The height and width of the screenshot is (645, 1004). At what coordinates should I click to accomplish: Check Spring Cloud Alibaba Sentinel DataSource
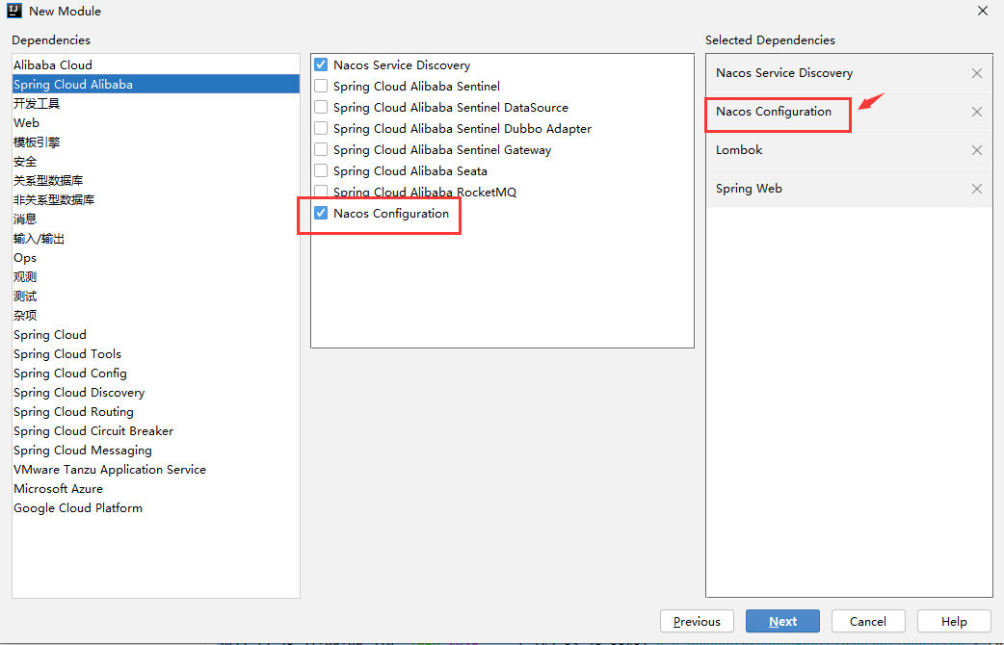point(321,107)
